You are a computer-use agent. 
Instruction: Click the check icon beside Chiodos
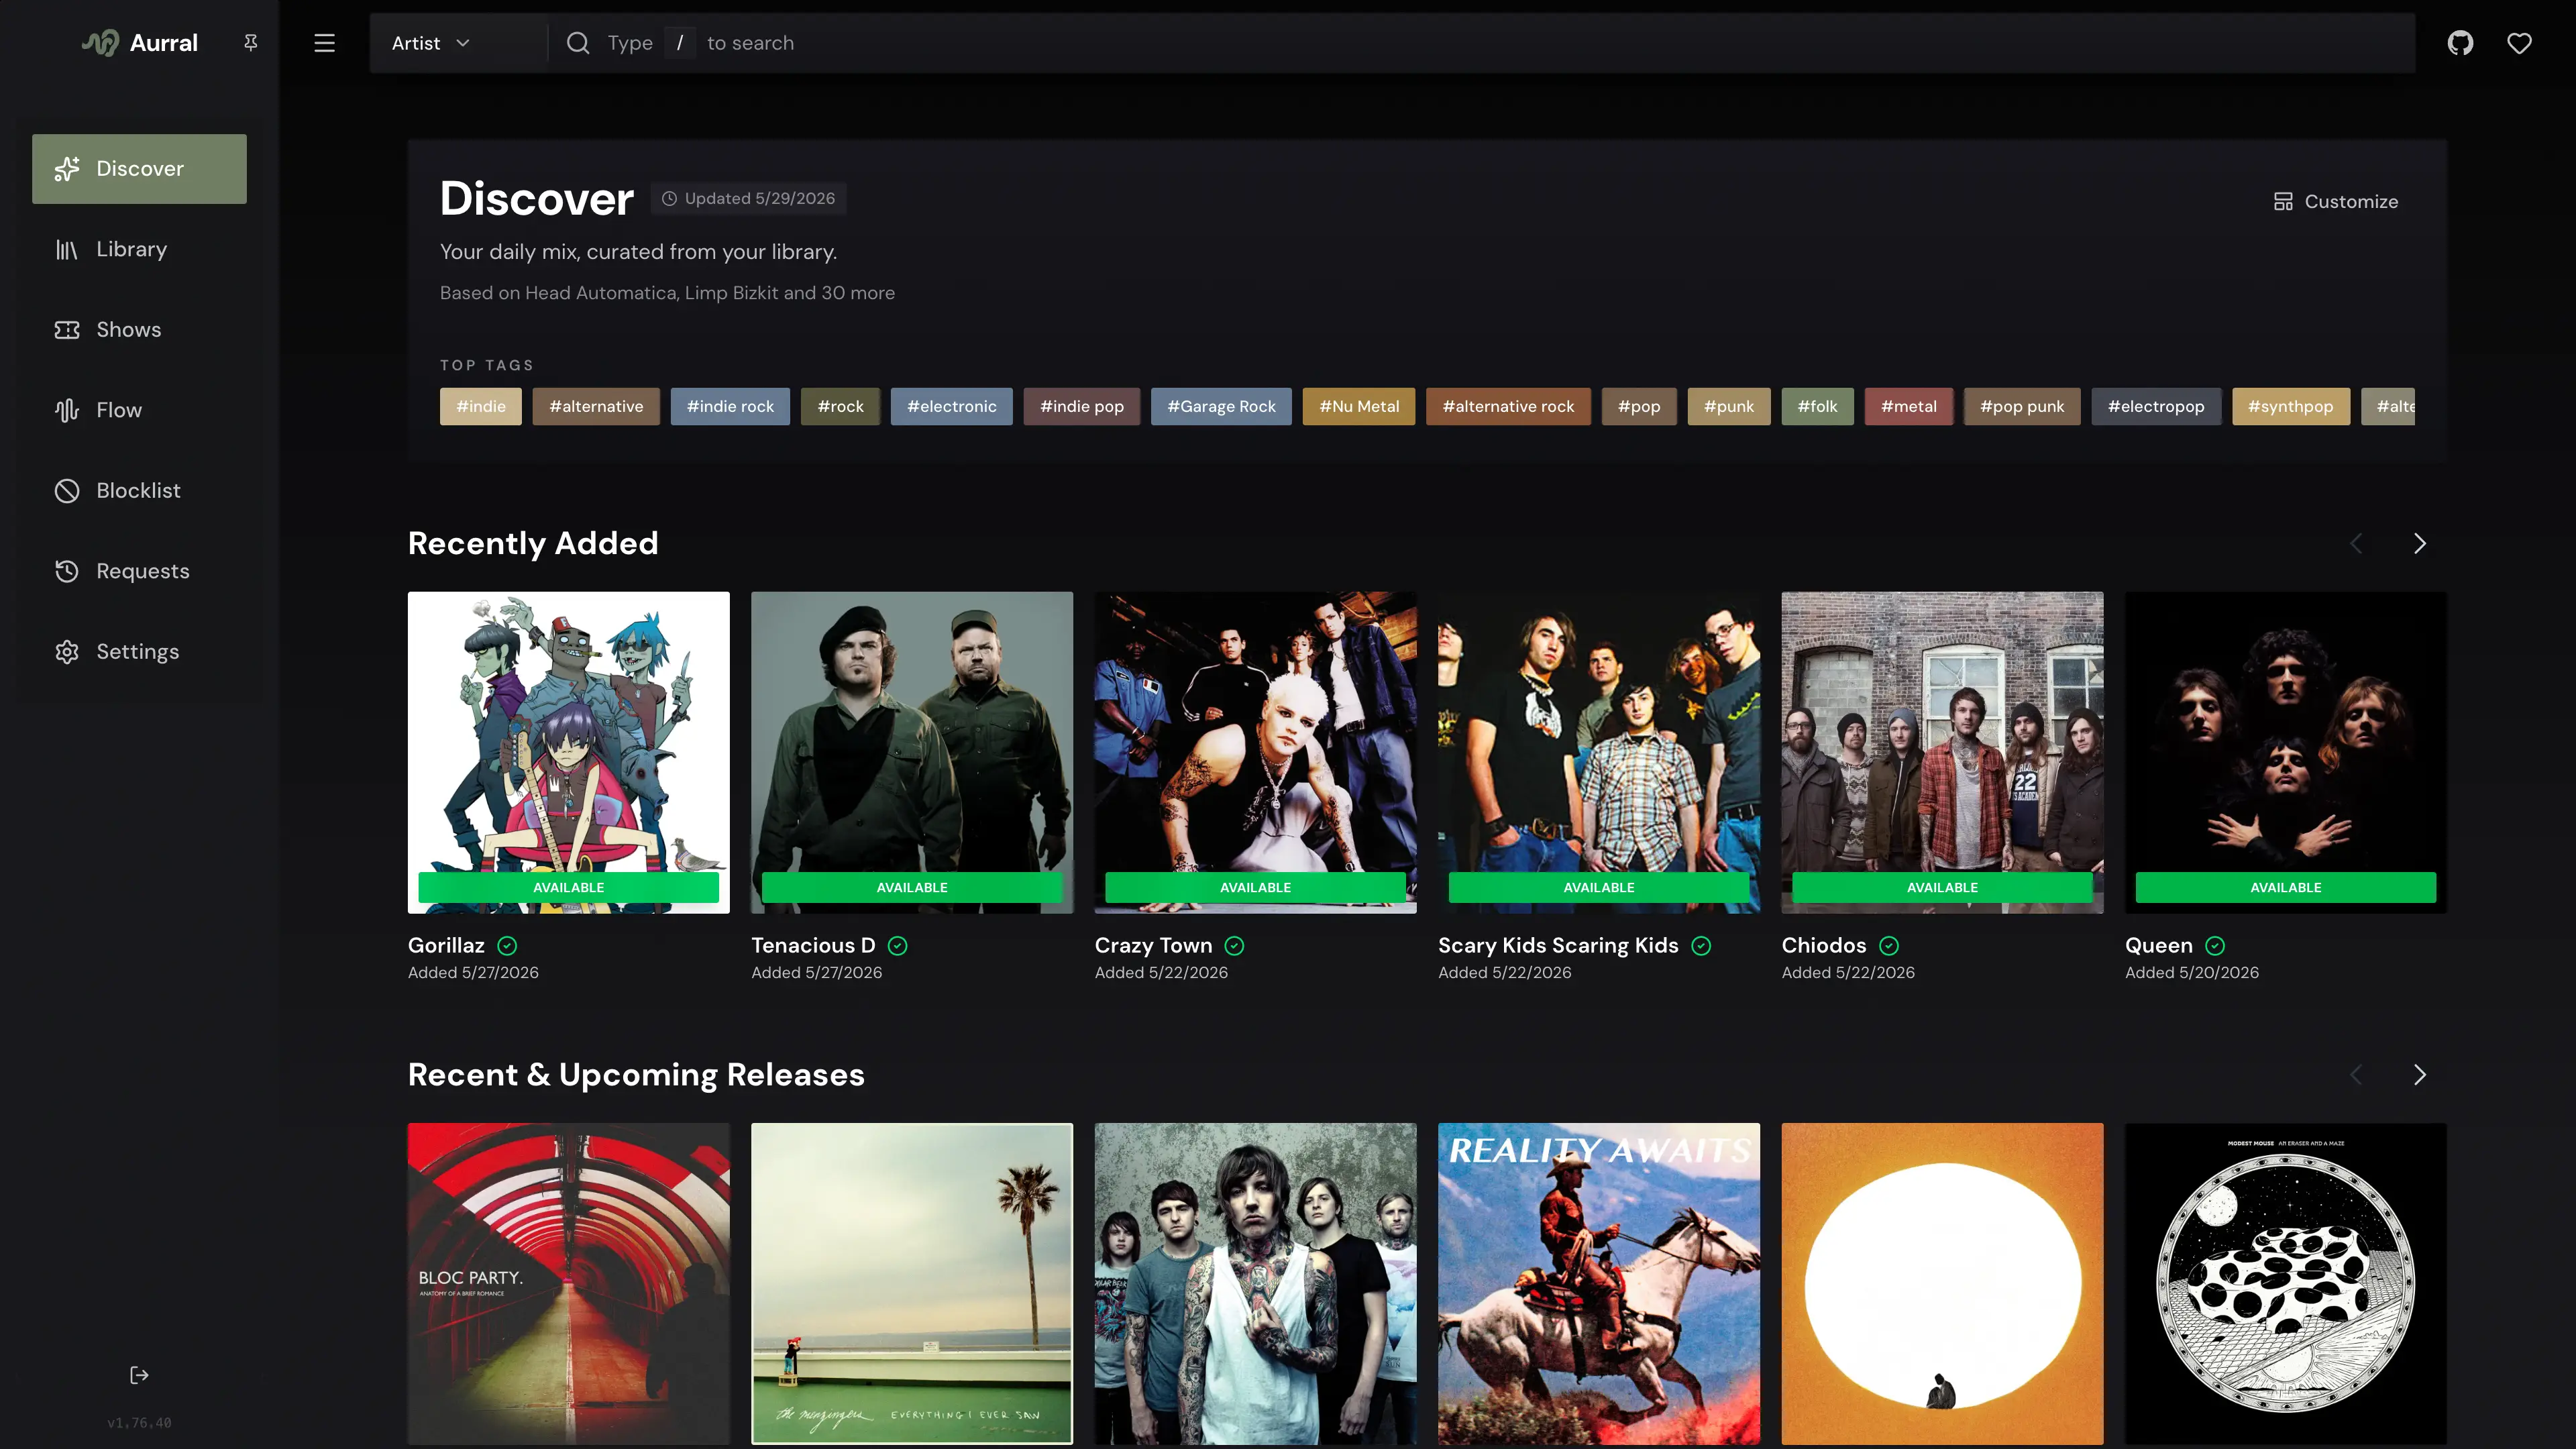click(x=1889, y=946)
